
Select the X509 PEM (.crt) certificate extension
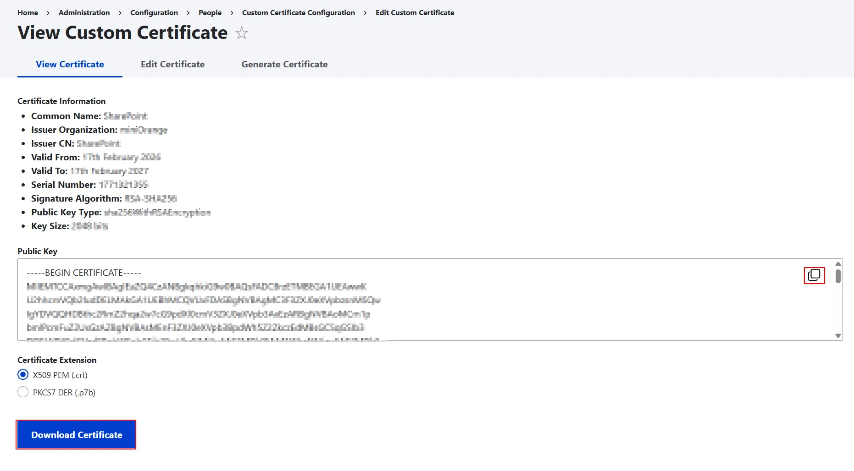22,374
